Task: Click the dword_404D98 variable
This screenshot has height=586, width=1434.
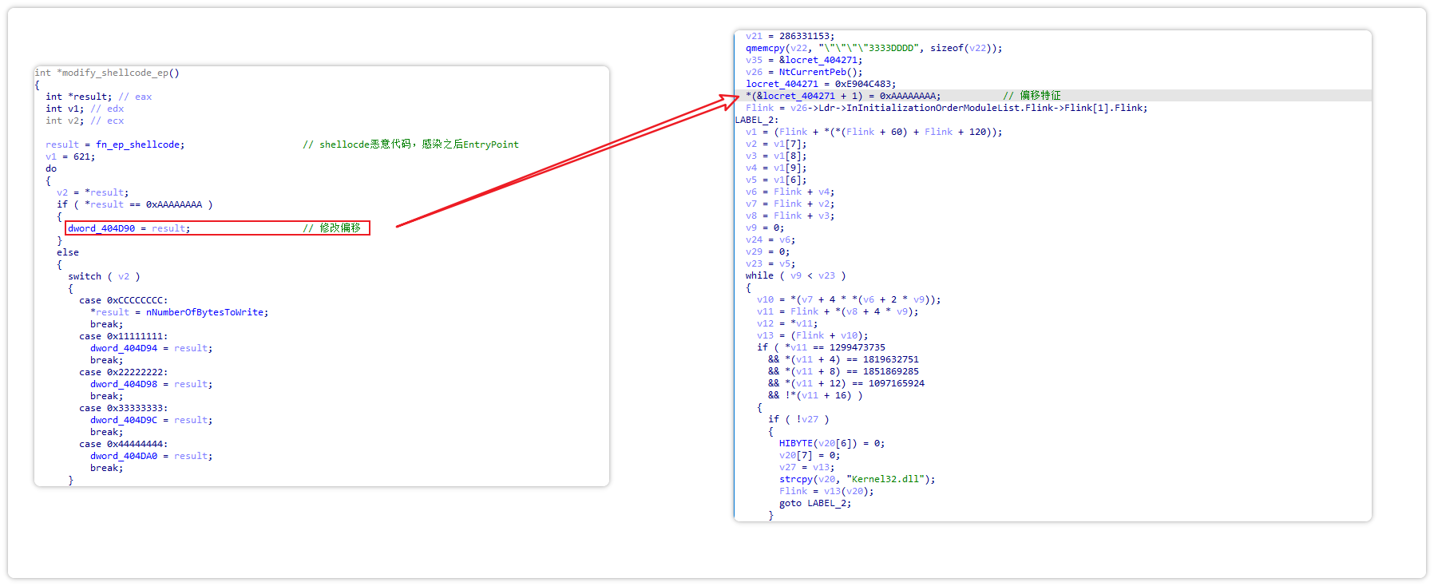Action: click(124, 384)
